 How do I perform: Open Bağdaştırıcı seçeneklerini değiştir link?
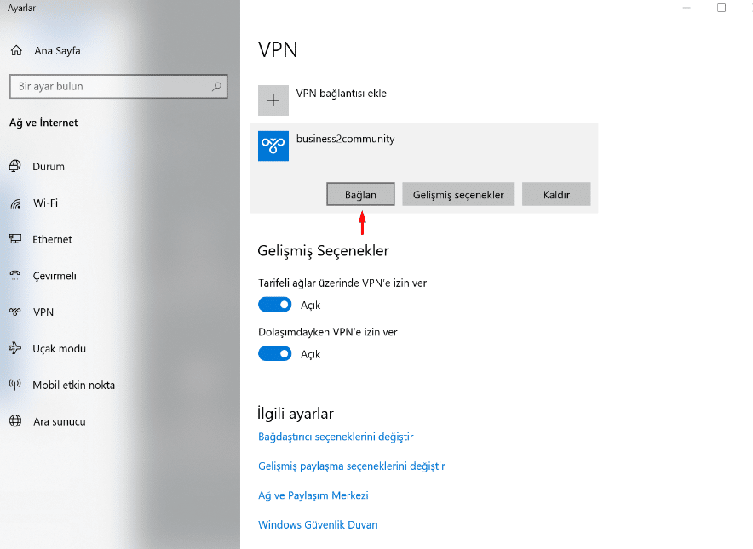tap(336, 437)
